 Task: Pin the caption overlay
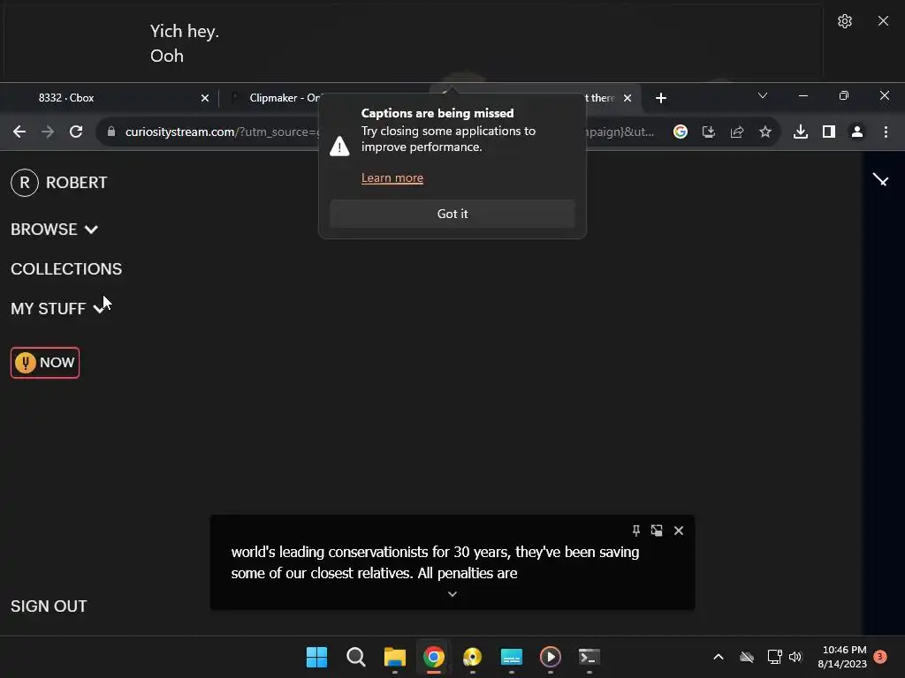click(x=636, y=531)
